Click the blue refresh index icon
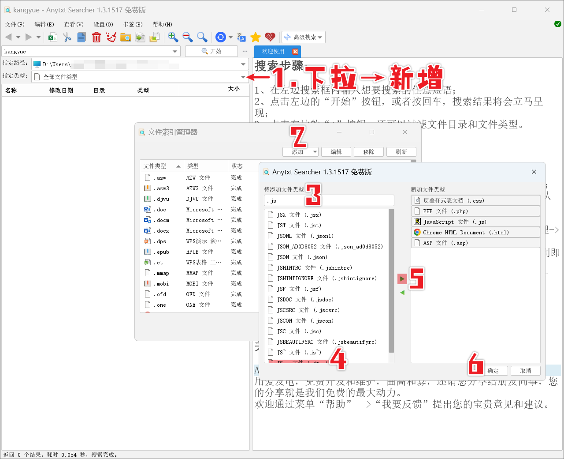Screen dimensions: 564x459 coord(221,37)
